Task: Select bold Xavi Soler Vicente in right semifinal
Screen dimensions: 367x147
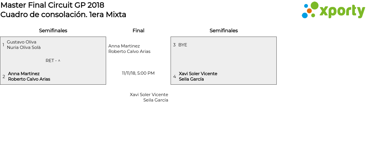Action: (x=198, y=74)
